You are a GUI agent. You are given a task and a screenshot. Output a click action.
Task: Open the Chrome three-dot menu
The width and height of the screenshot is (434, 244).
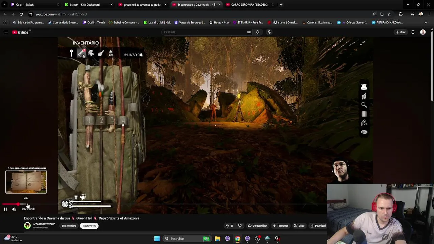coord(429,14)
